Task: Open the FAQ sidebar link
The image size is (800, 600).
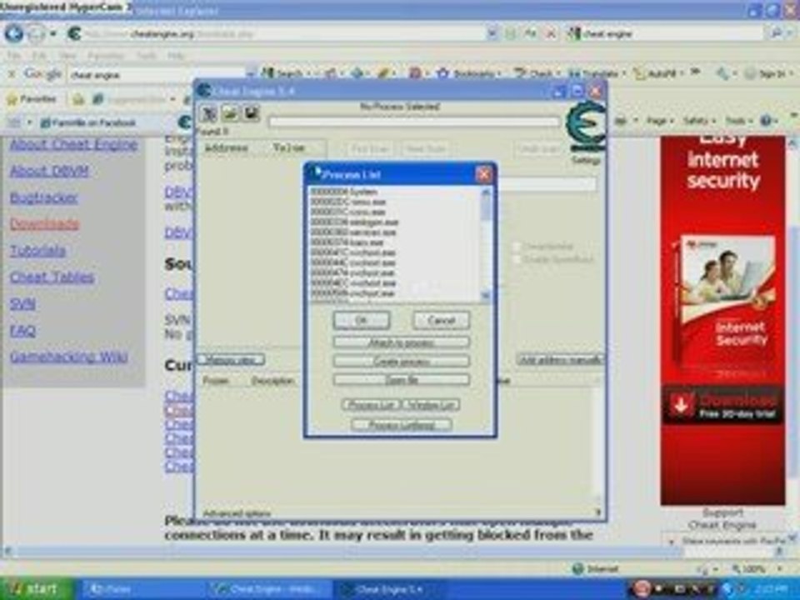Action: [x=22, y=331]
